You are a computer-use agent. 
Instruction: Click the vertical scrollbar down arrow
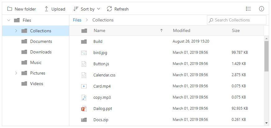click(x=266, y=123)
